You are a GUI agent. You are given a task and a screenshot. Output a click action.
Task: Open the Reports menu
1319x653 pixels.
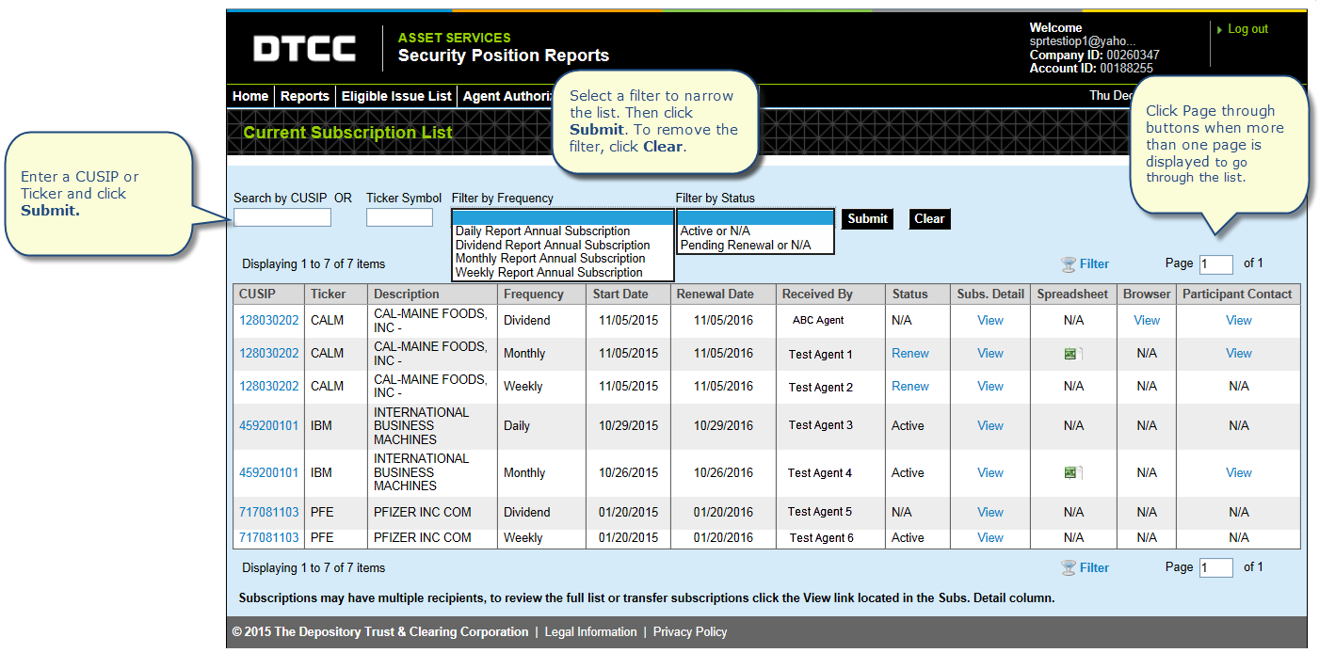coord(304,96)
